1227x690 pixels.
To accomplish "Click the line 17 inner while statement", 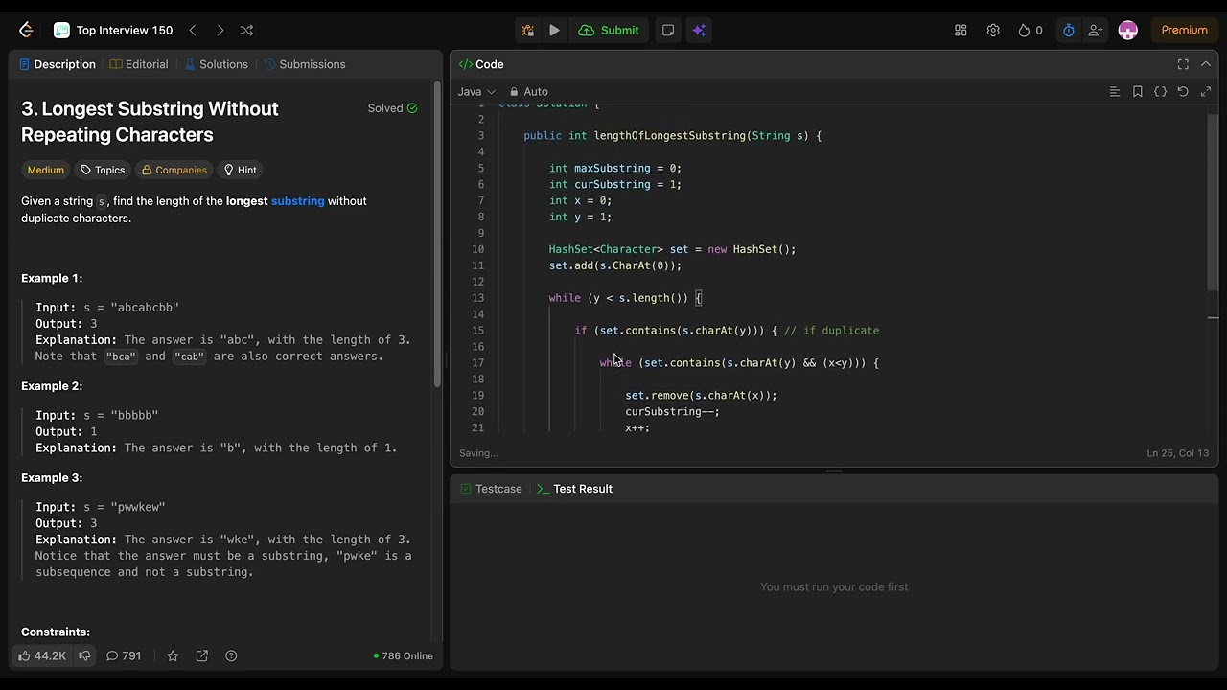I will coord(739,363).
